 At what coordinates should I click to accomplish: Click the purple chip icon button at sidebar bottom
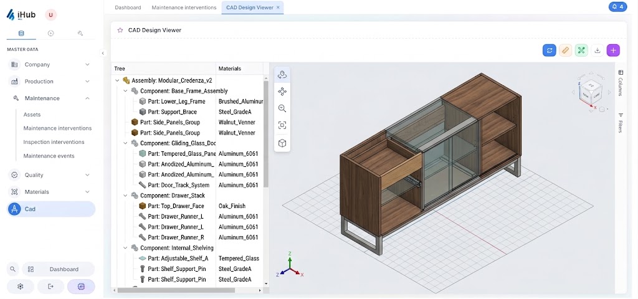pyautogui.click(x=81, y=287)
